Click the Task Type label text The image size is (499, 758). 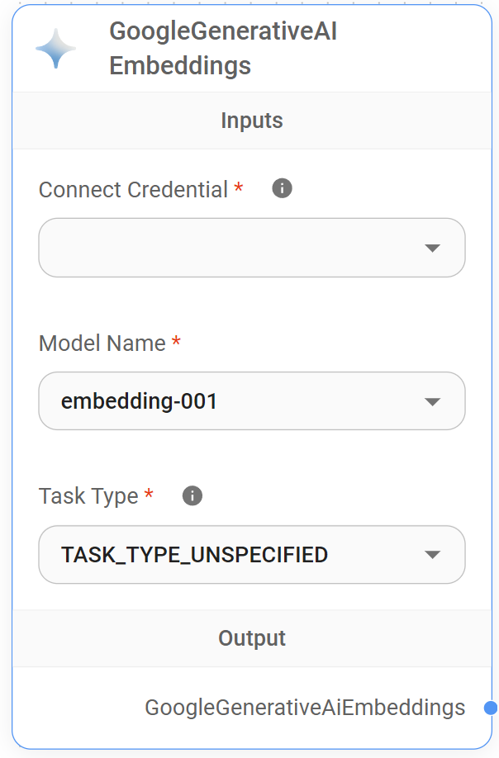pyautogui.click(x=88, y=496)
